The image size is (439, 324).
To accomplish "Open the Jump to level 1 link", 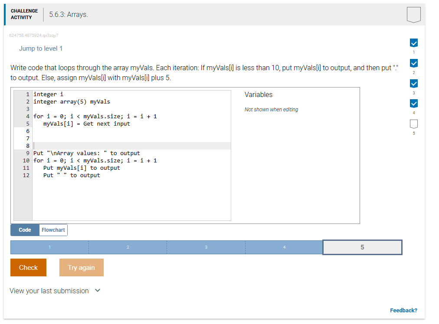I will pyautogui.click(x=41, y=48).
